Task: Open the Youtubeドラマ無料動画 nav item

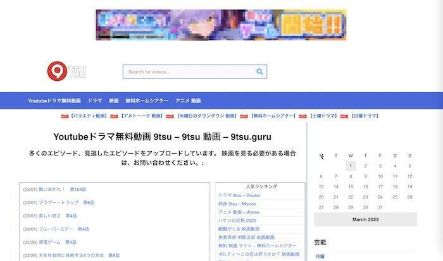Action: click(x=54, y=100)
